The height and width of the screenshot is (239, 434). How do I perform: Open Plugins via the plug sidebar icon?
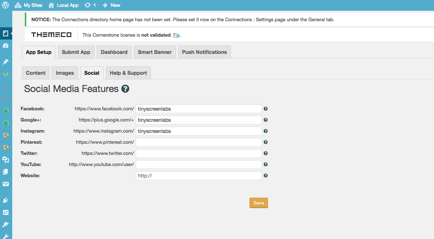click(x=5, y=200)
